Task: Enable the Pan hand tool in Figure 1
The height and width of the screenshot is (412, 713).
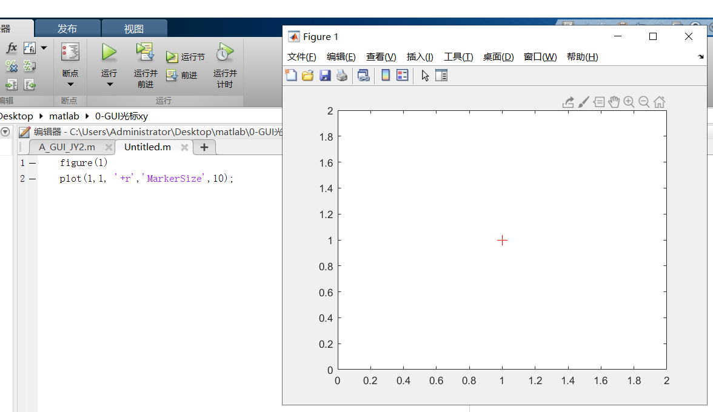Action: [614, 102]
